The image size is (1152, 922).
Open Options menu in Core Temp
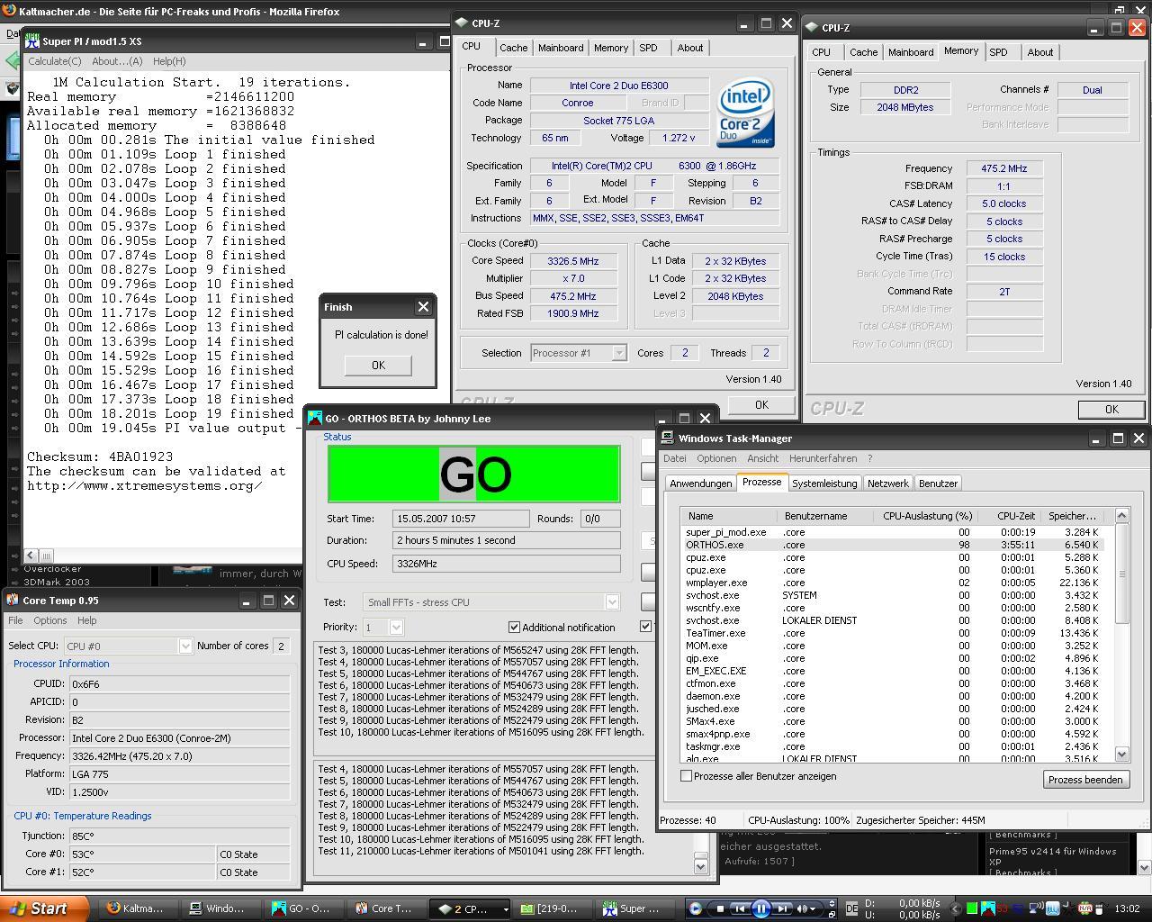click(x=49, y=620)
